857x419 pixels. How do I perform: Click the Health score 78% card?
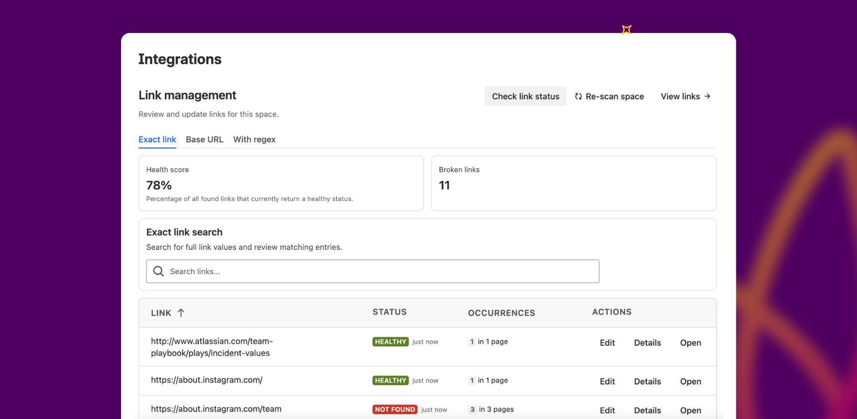[x=281, y=183]
